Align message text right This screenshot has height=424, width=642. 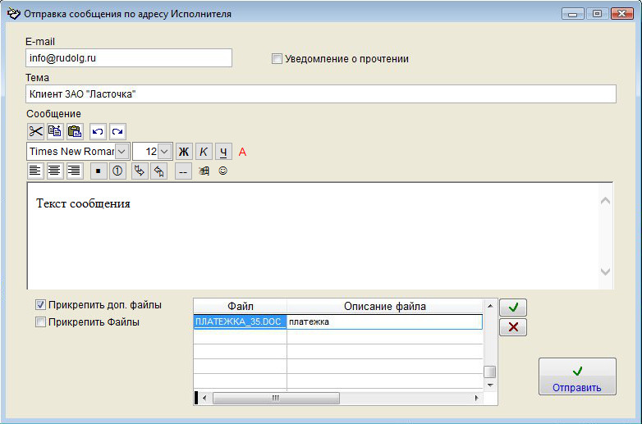pos(74,171)
